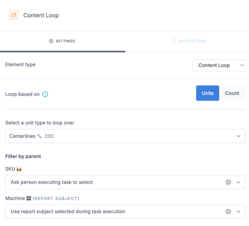This screenshot has width=249, height=226.
Task: Click the Content Loop title text
Action: coord(41,15)
